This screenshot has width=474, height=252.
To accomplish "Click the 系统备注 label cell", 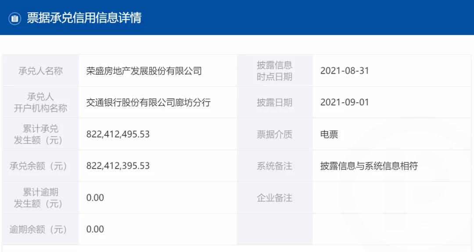I will click(x=275, y=166).
